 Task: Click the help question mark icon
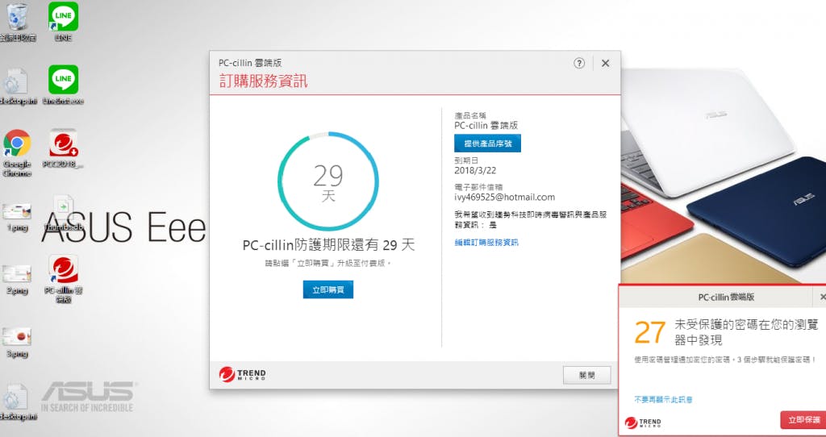579,63
